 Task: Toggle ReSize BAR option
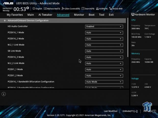click(x=116, y=9)
